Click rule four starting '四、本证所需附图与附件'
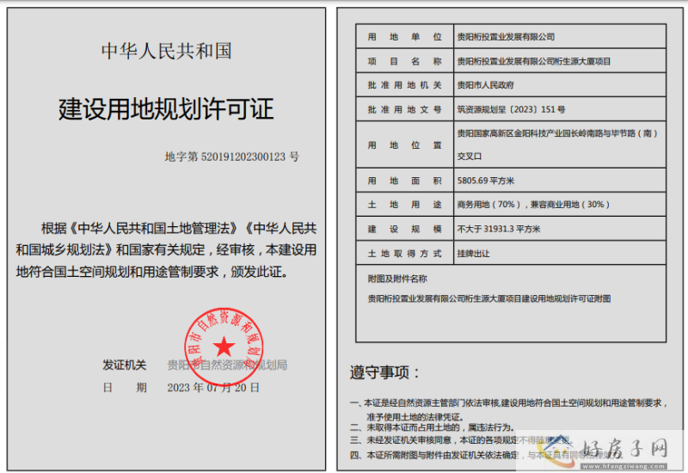 (485, 456)
